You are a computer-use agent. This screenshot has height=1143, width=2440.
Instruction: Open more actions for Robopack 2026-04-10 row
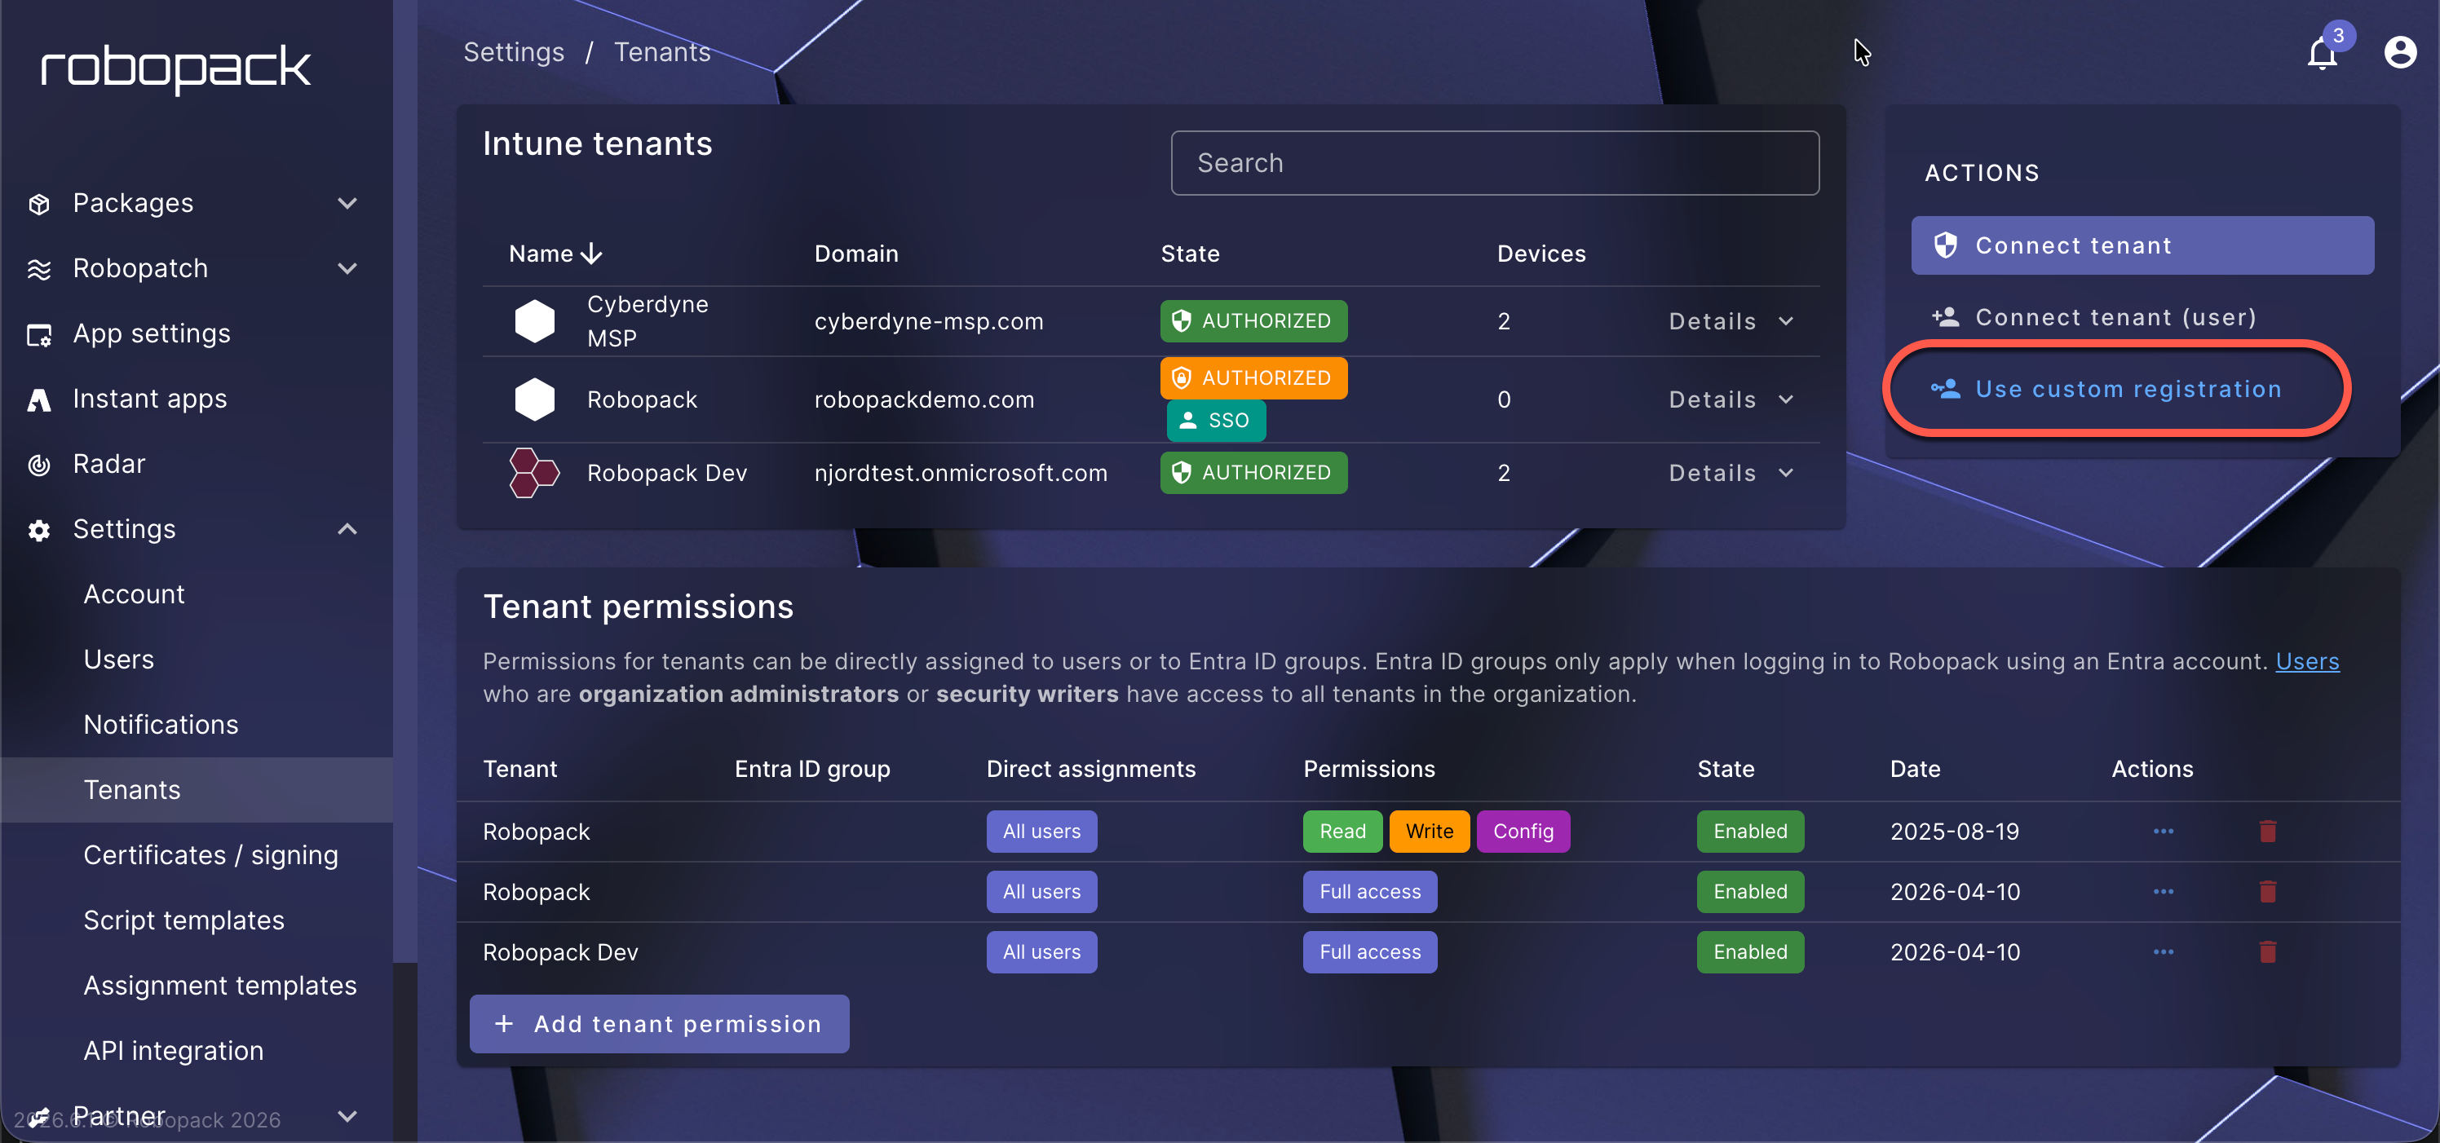pos(2163,892)
